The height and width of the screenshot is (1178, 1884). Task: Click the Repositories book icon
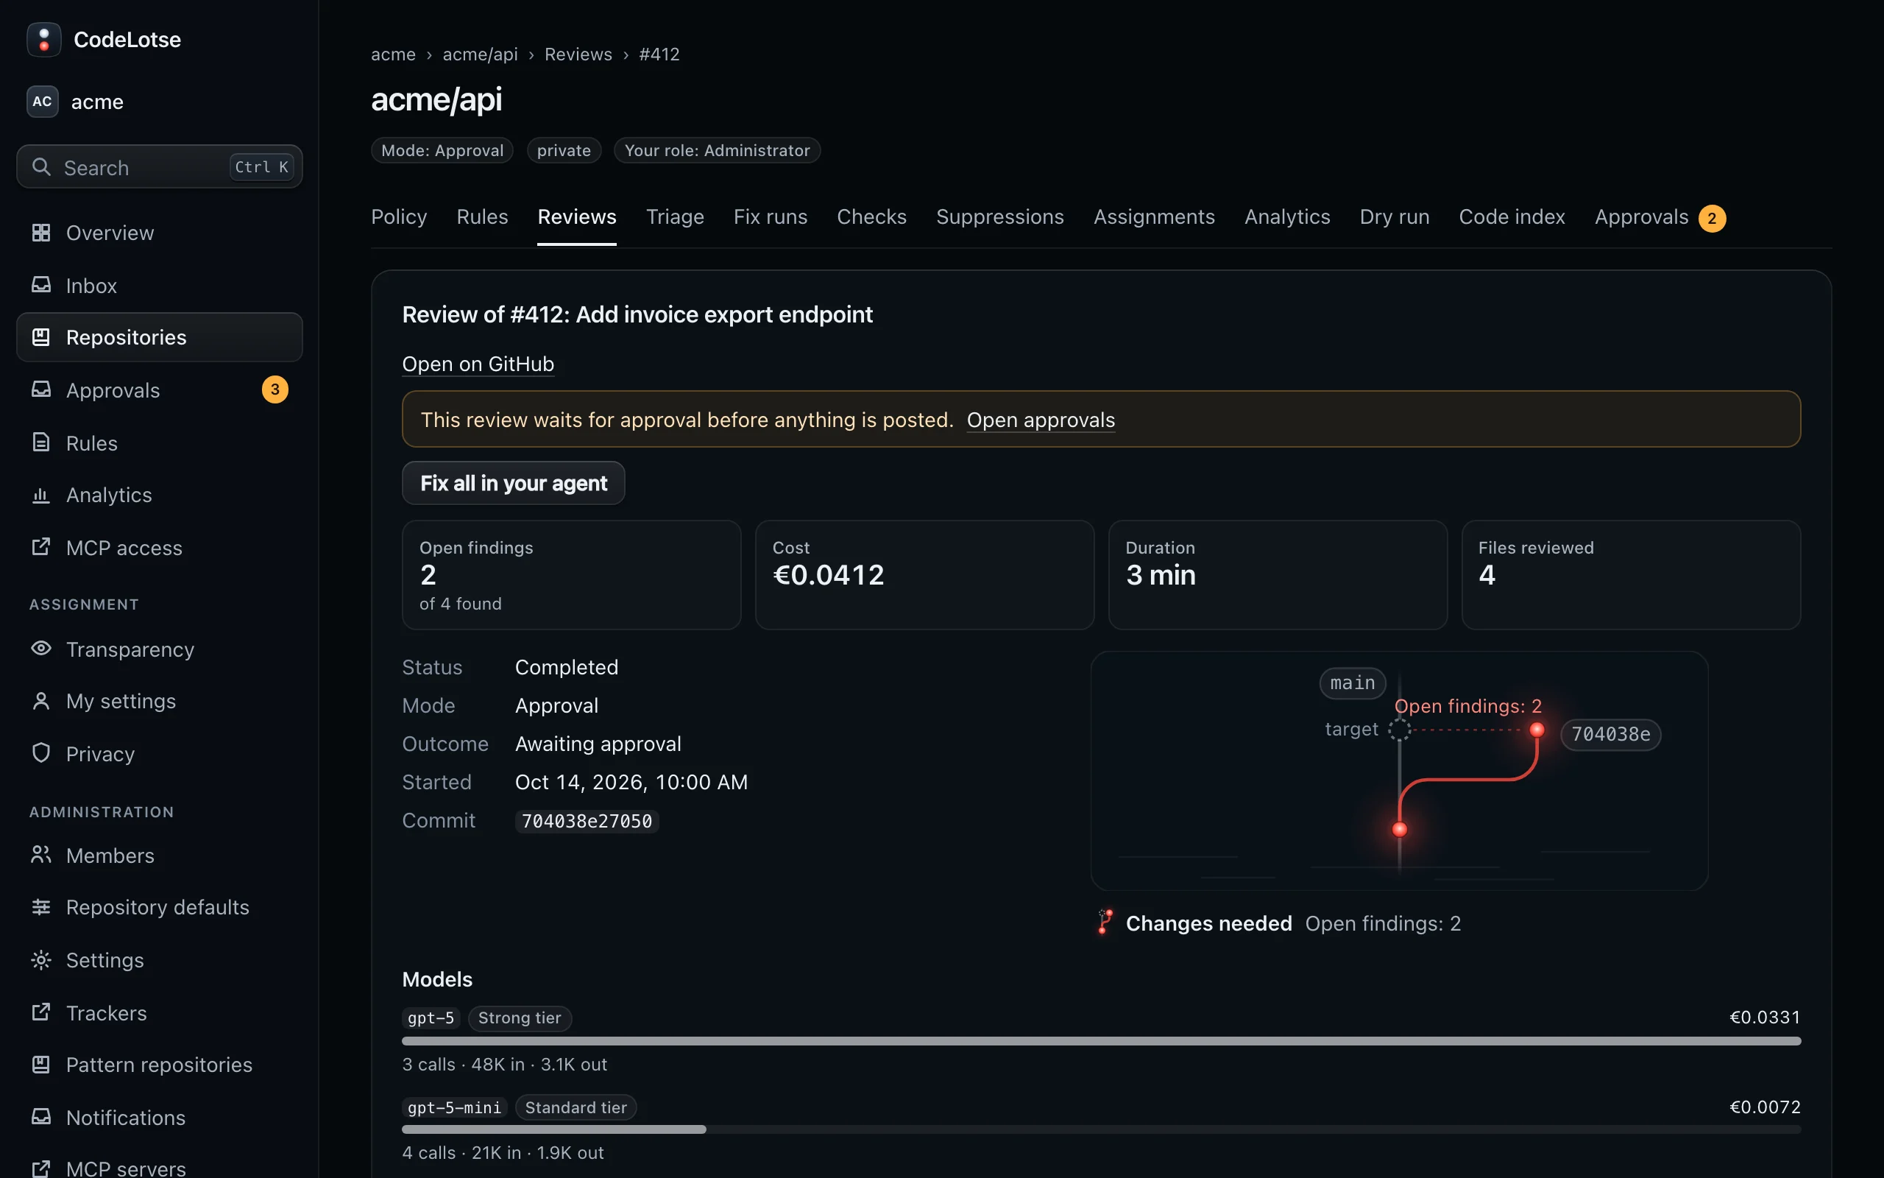point(40,336)
